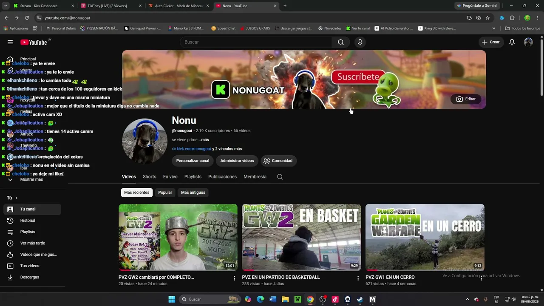The image size is (544, 306).
Task: Open Tu canal in the sidebar
Action: pos(32,209)
